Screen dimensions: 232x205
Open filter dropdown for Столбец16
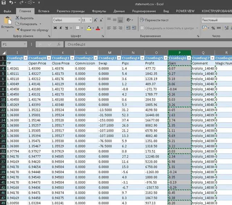pos(189,58)
